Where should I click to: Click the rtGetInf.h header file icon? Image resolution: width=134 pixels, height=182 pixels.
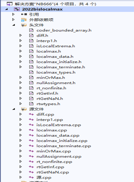(x=31, y=93)
